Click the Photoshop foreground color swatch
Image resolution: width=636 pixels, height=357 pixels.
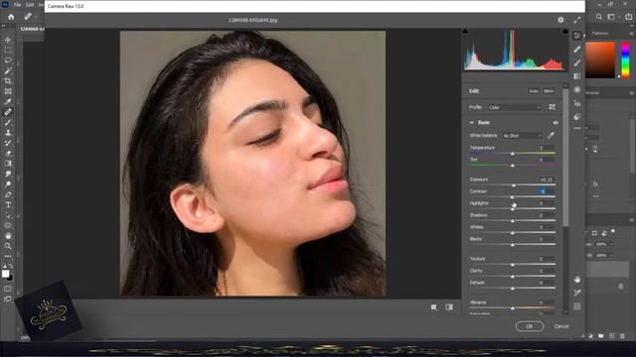coord(5,274)
